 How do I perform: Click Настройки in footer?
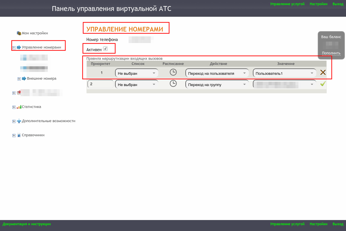coord(318,224)
